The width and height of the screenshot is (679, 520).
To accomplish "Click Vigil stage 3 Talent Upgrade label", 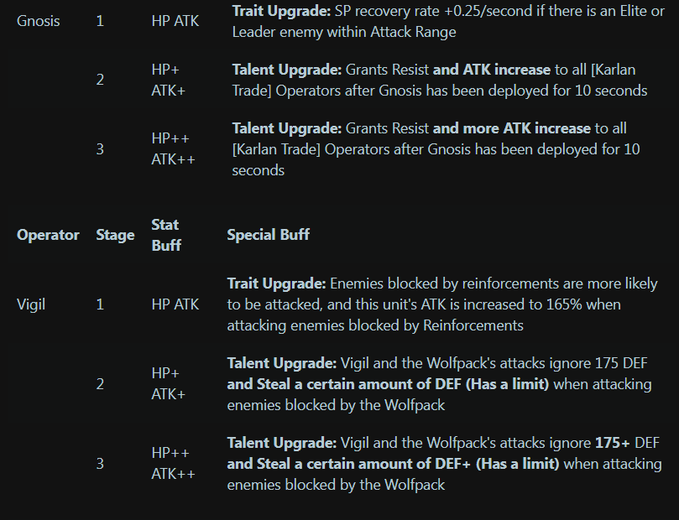I will tap(281, 443).
